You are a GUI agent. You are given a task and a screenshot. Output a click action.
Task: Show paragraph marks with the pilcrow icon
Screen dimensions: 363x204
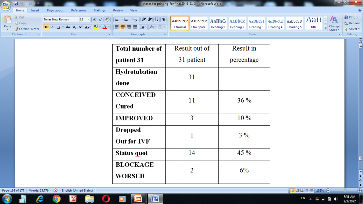tap(163, 19)
